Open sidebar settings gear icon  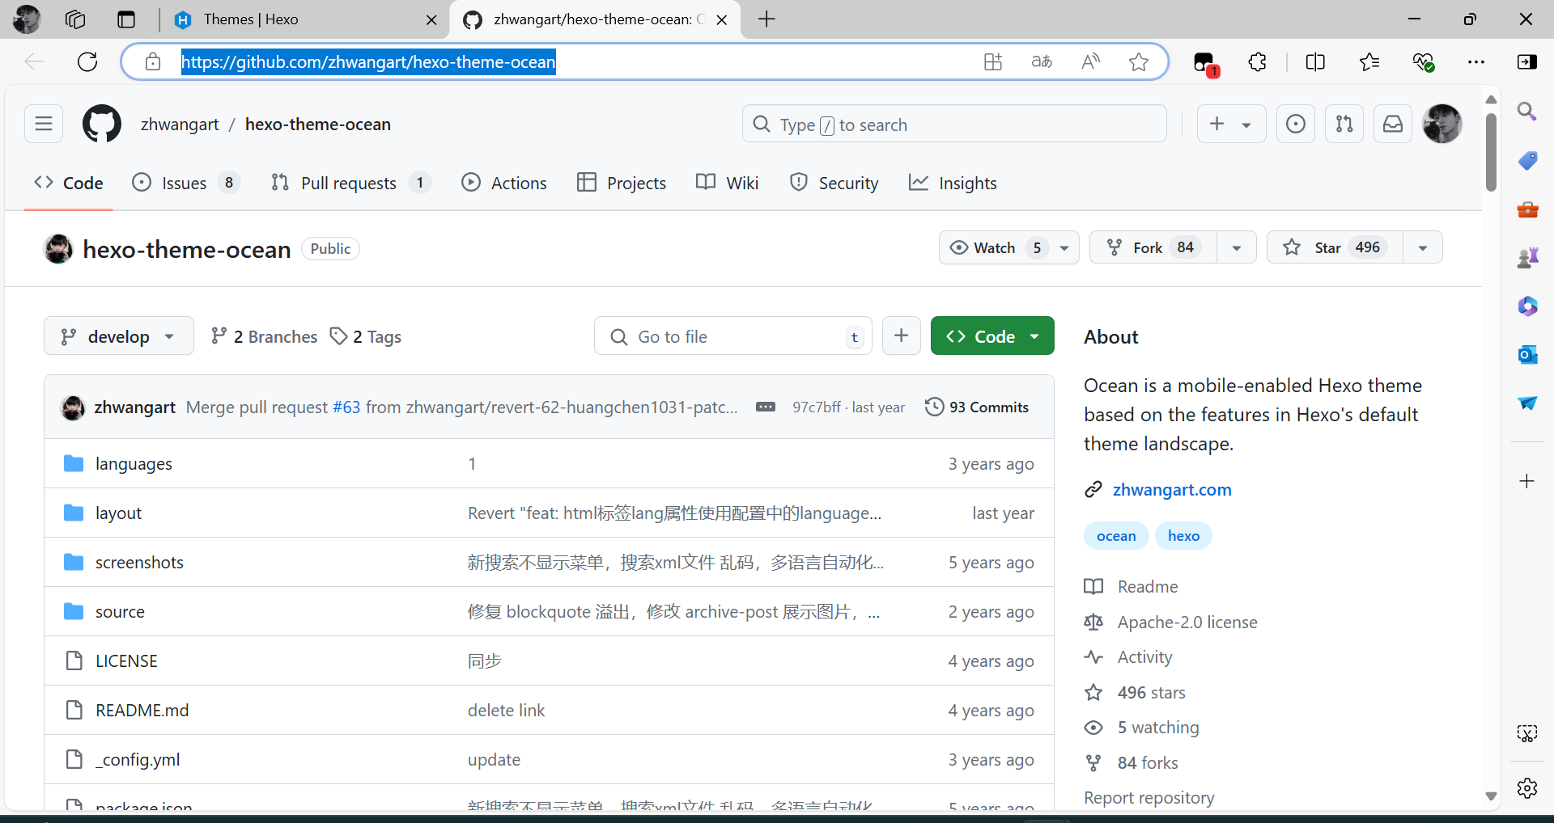tap(1527, 787)
